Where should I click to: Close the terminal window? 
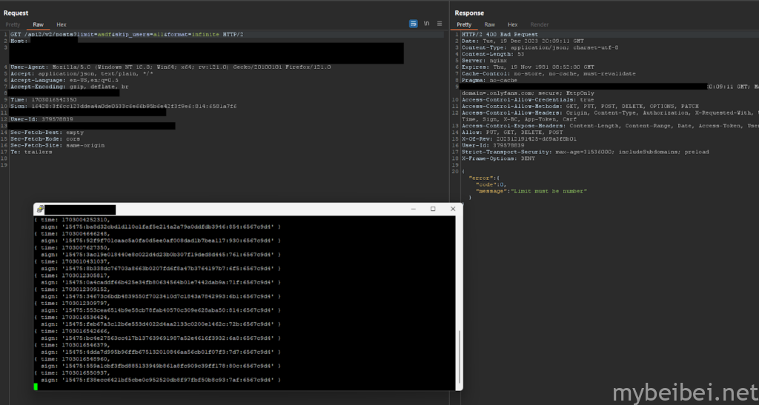coord(452,210)
